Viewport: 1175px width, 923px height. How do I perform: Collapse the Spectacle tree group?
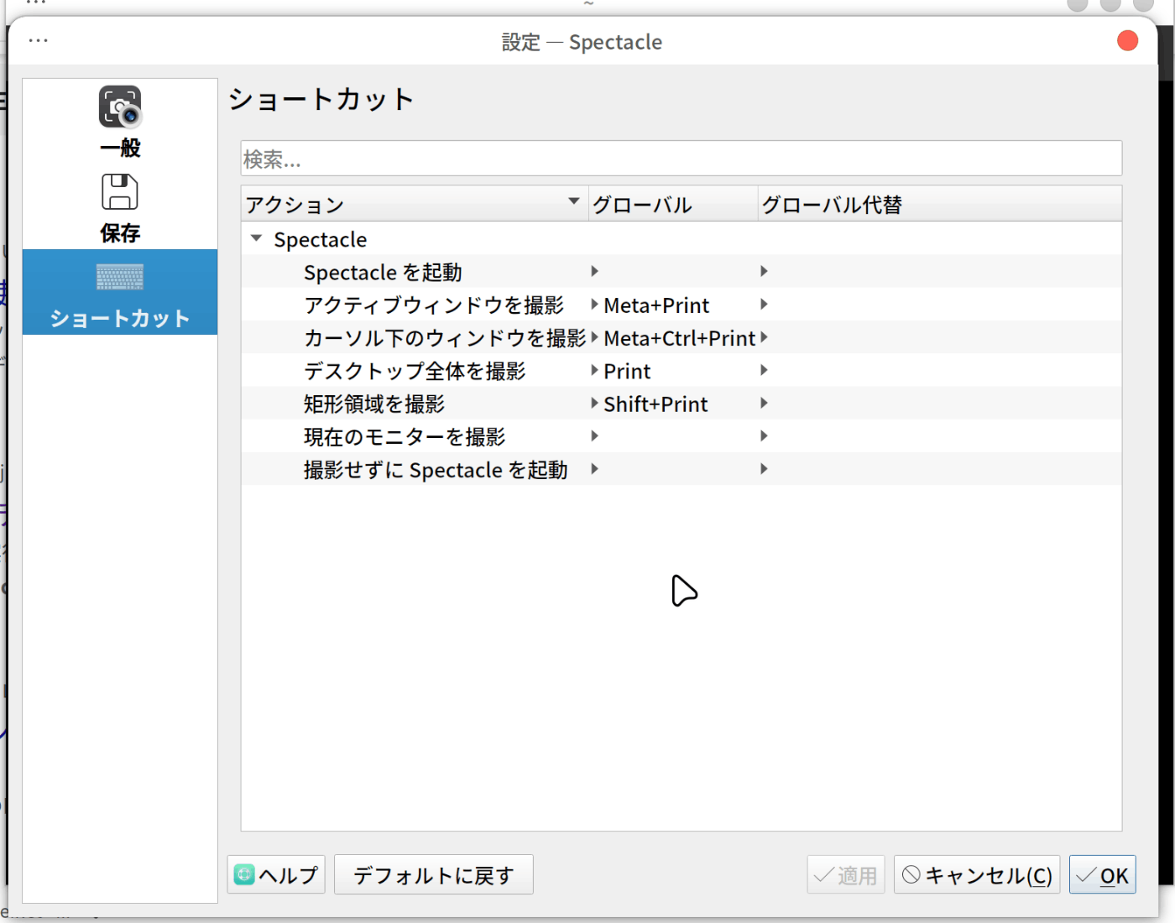click(x=257, y=239)
